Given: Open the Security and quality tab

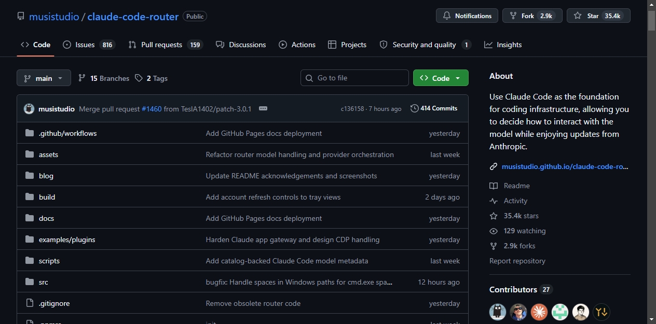Looking at the screenshot, I should (x=425, y=45).
